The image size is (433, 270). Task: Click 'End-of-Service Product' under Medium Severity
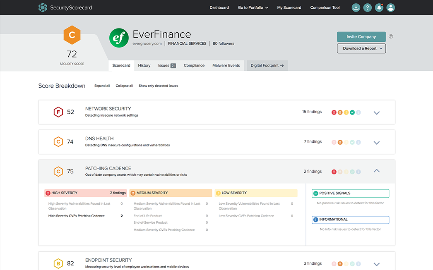tap(151, 222)
